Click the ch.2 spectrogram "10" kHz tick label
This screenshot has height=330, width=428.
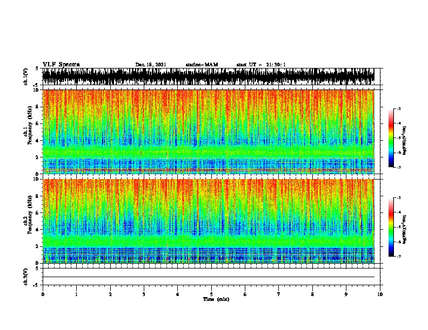pos(36,179)
